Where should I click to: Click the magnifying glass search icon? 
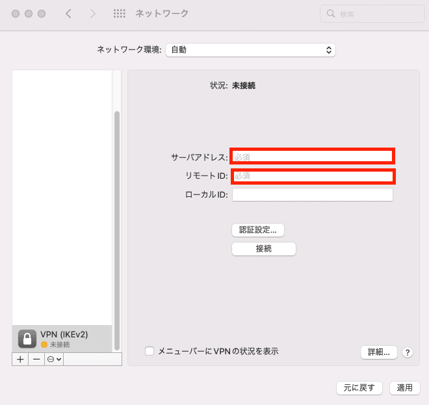coord(331,14)
